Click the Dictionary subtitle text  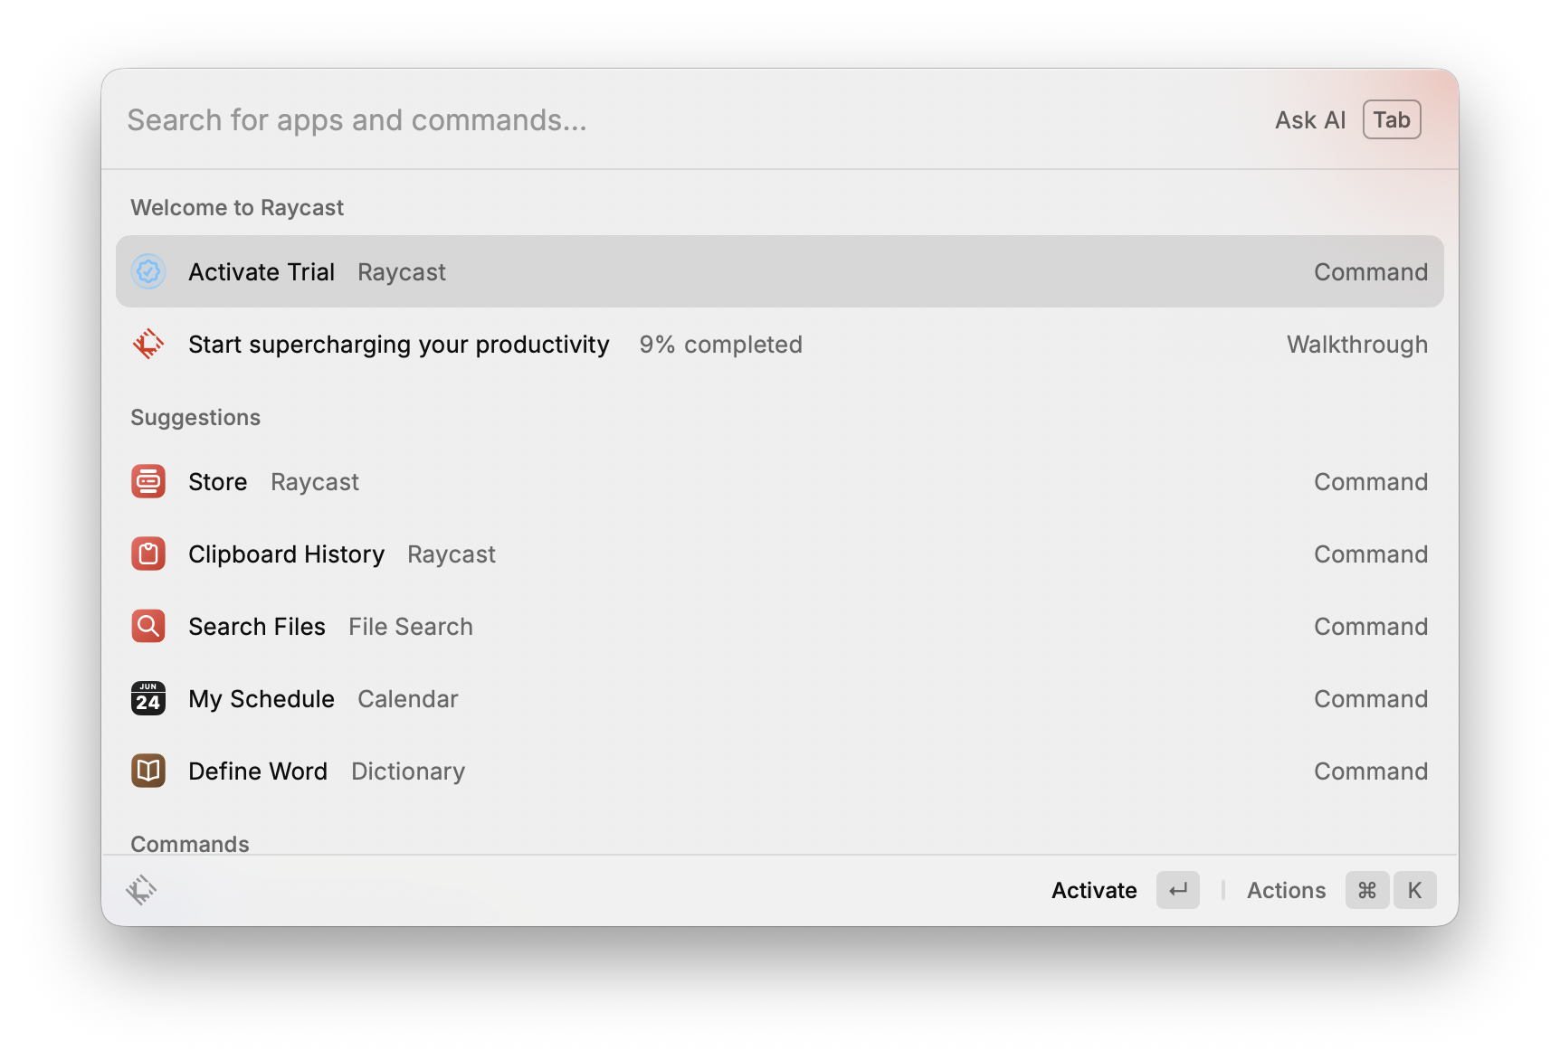coord(408,771)
